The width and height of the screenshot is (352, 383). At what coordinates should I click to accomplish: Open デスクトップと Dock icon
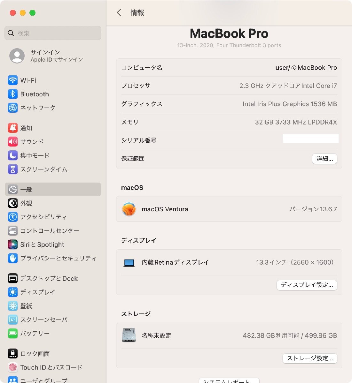click(12, 278)
